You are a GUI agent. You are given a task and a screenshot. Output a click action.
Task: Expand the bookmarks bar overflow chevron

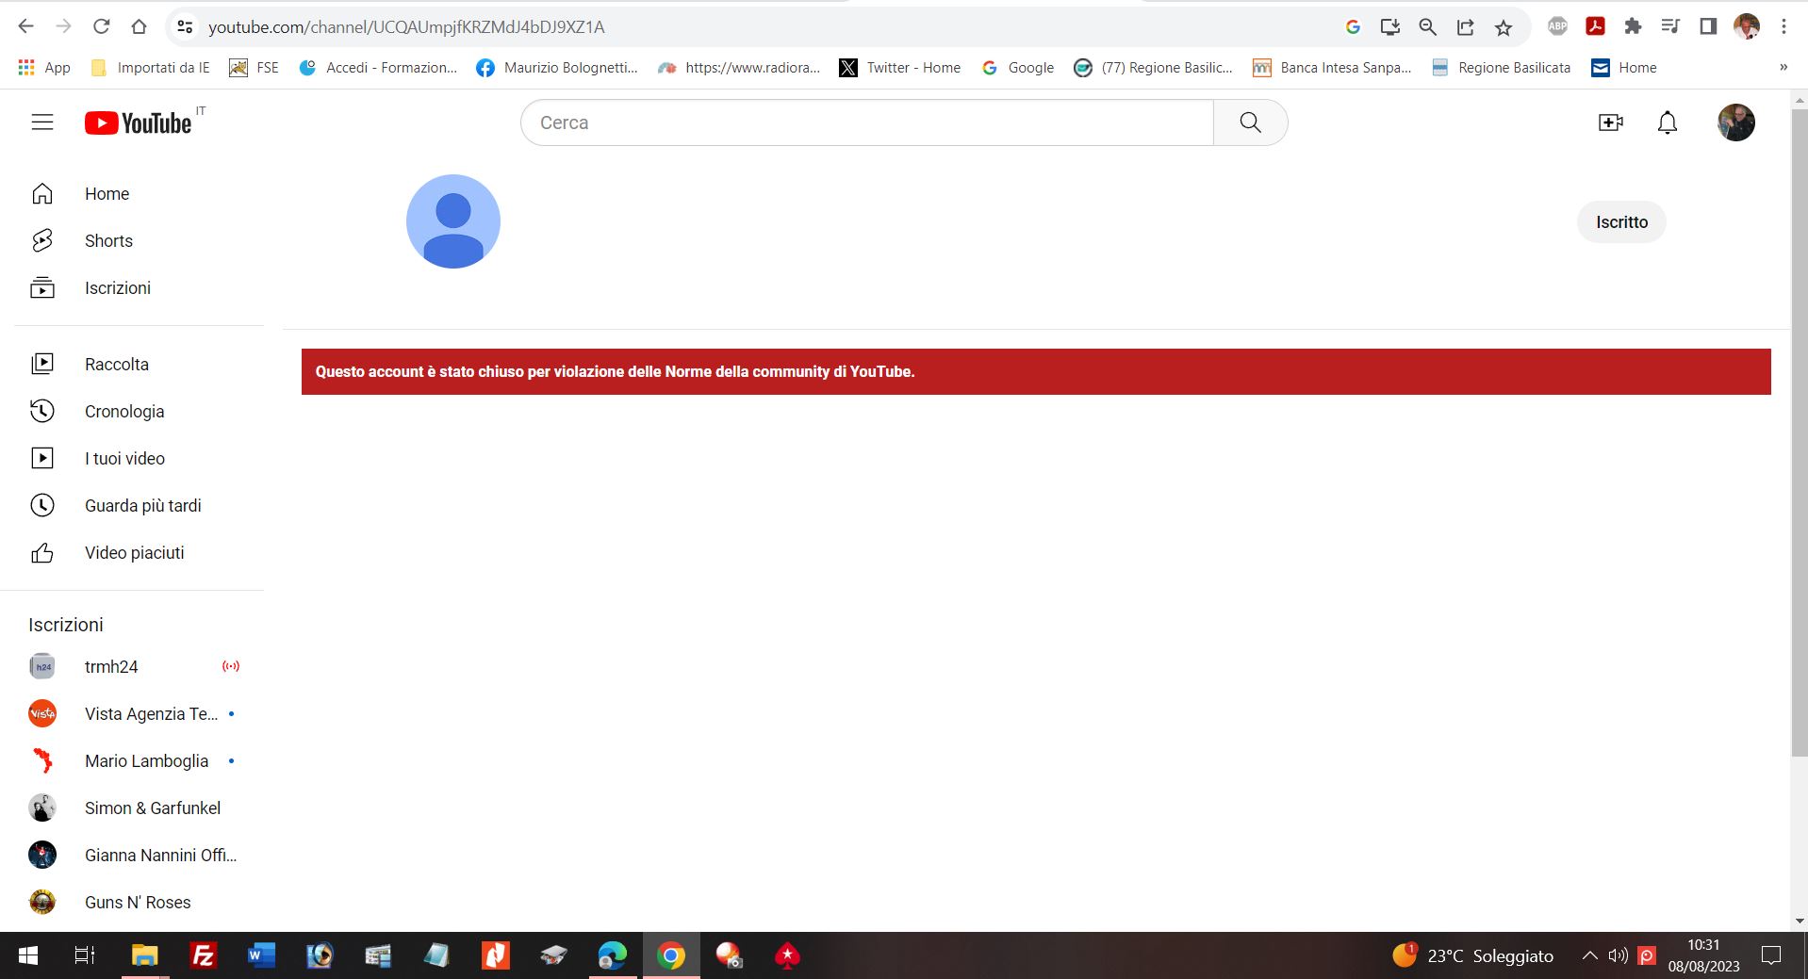tap(1783, 68)
